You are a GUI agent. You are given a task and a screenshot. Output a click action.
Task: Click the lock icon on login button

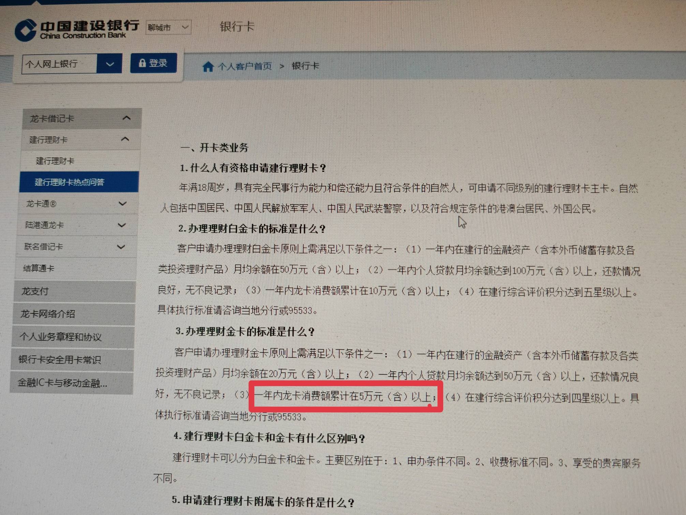(142, 63)
